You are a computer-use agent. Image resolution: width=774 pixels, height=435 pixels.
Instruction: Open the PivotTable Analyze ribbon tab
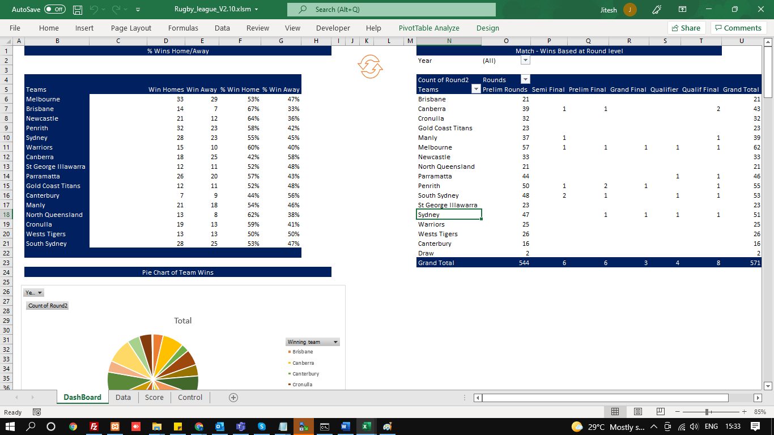[x=429, y=28]
